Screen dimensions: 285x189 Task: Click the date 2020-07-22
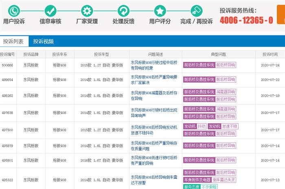point(270,80)
